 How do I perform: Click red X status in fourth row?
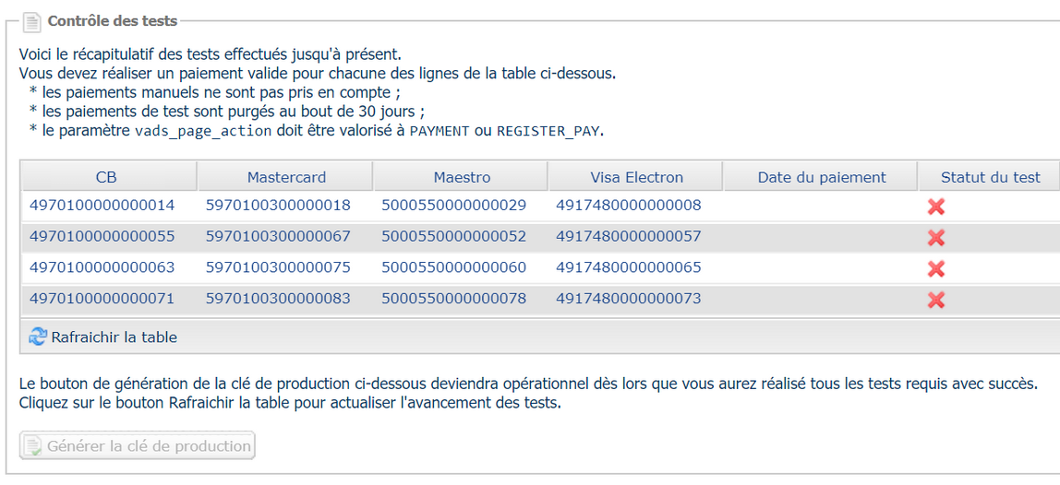(935, 299)
